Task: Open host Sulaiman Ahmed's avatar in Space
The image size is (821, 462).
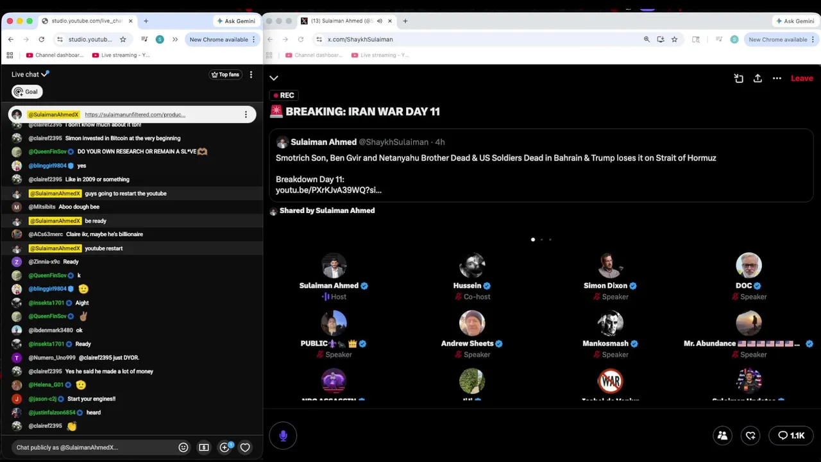Action: [x=334, y=266]
